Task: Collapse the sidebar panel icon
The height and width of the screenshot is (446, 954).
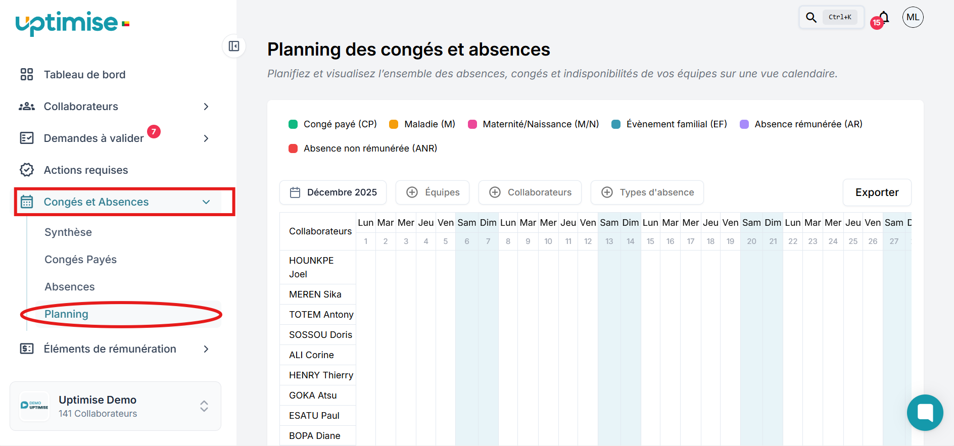Action: click(x=234, y=46)
